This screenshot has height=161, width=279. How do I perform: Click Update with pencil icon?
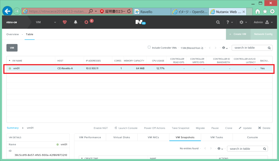pos(245,128)
